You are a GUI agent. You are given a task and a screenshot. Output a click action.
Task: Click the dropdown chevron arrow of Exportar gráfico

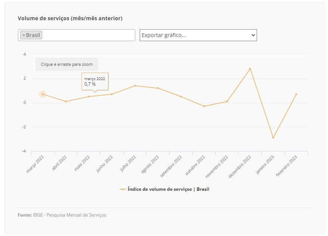click(253, 35)
